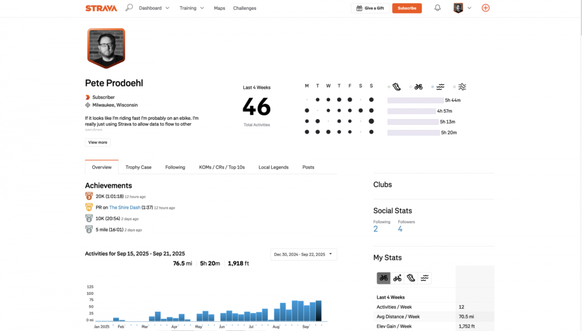The width and height of the screenshot is (582, 331).
Task: Click the 20K (1:01:18) achievement text
Action: pos(109,196)
